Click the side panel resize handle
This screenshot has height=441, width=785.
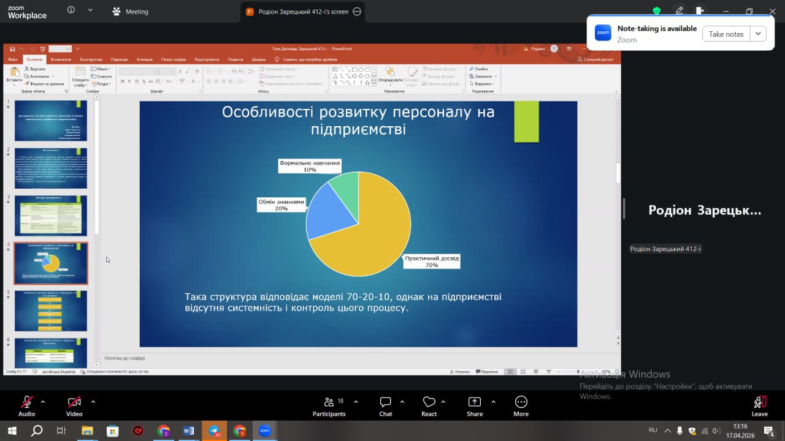point(624,209)
